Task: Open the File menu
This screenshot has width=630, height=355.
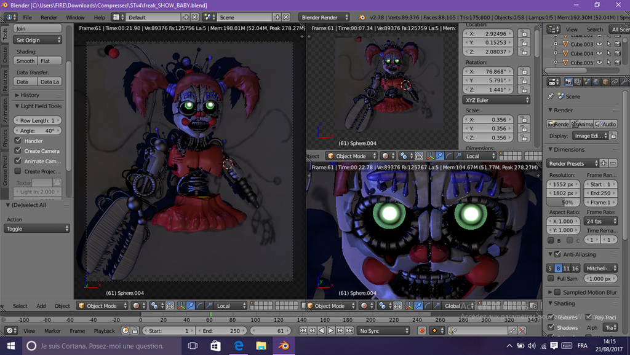Action: (27, 17)
